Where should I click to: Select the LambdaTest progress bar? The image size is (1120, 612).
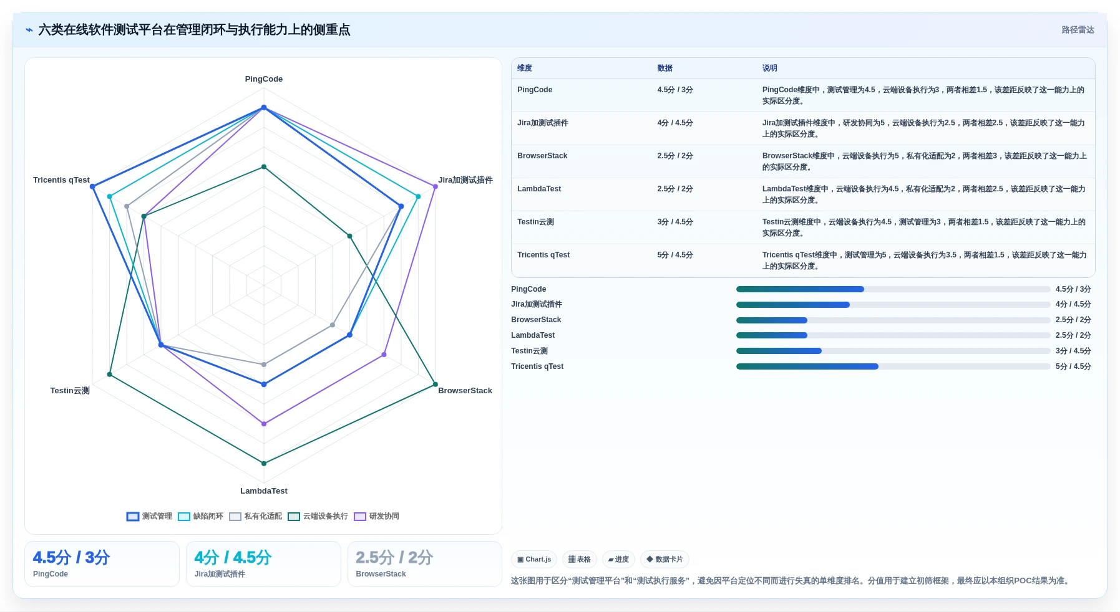point(893,335)
